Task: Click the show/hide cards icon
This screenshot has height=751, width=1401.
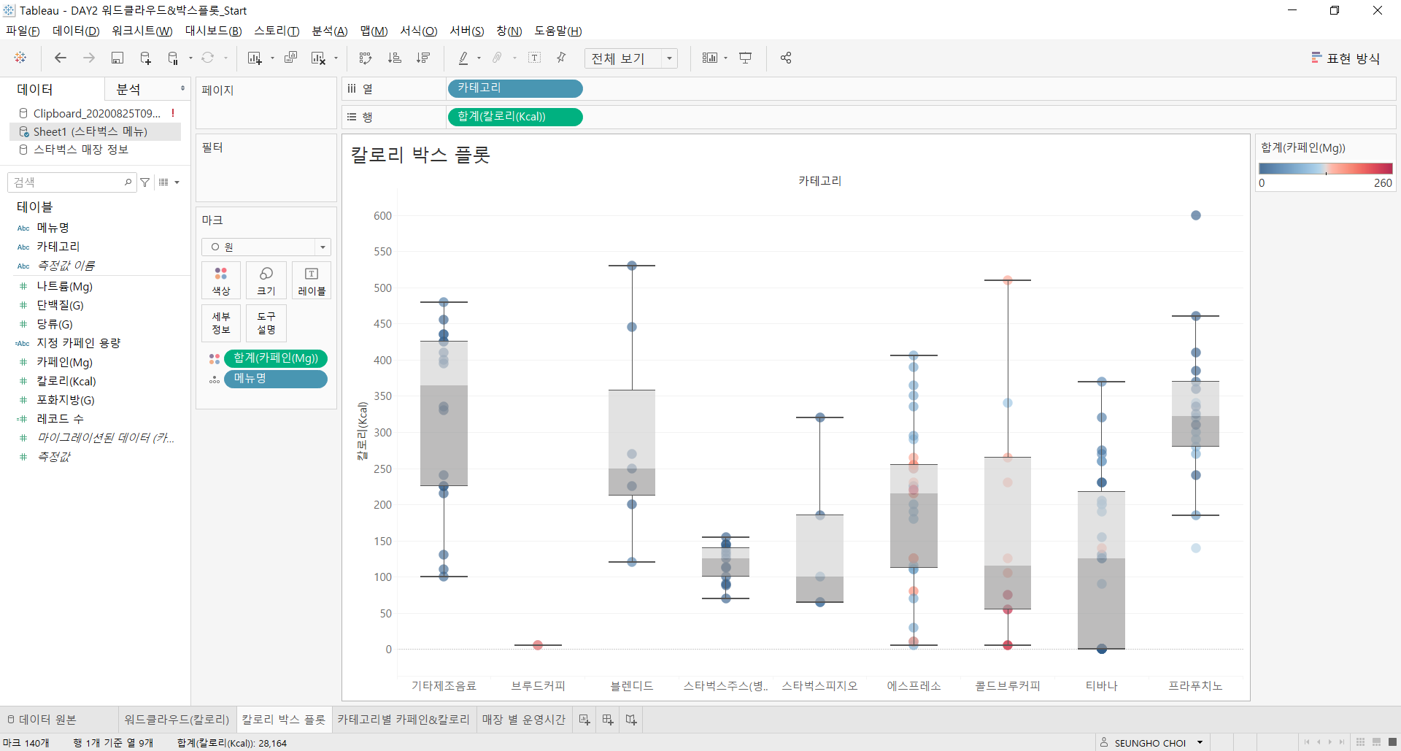Action: coord(710,58)
